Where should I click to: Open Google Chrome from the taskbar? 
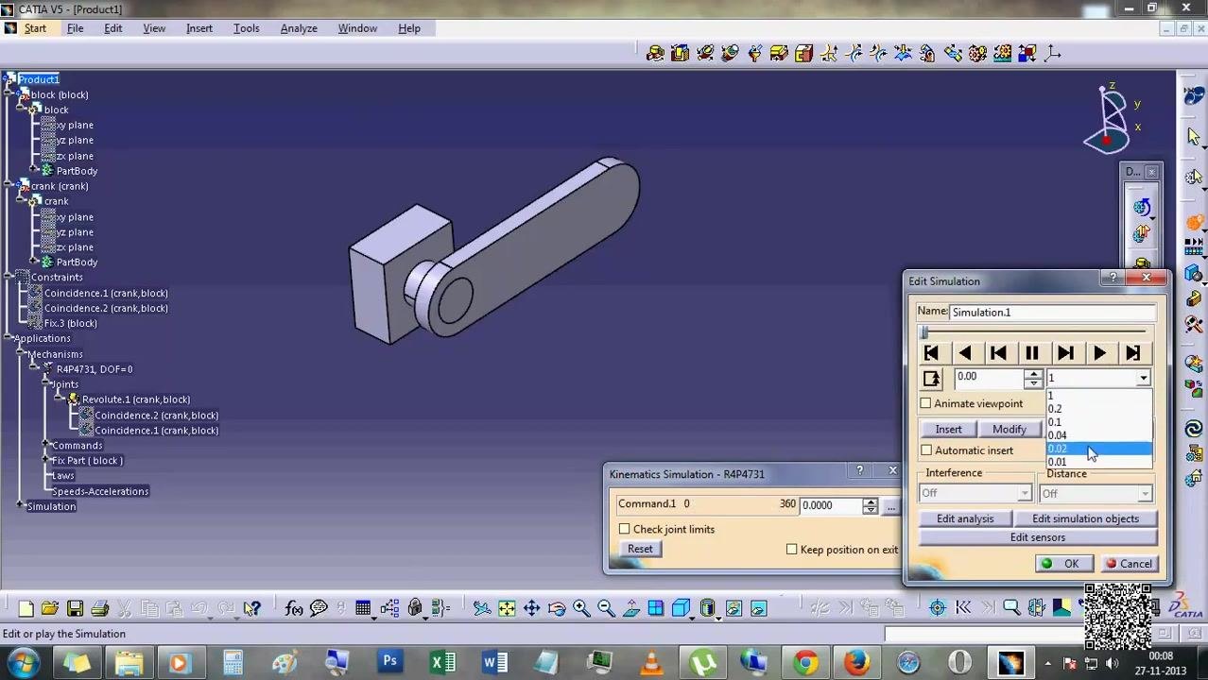[x=804, y=662]
